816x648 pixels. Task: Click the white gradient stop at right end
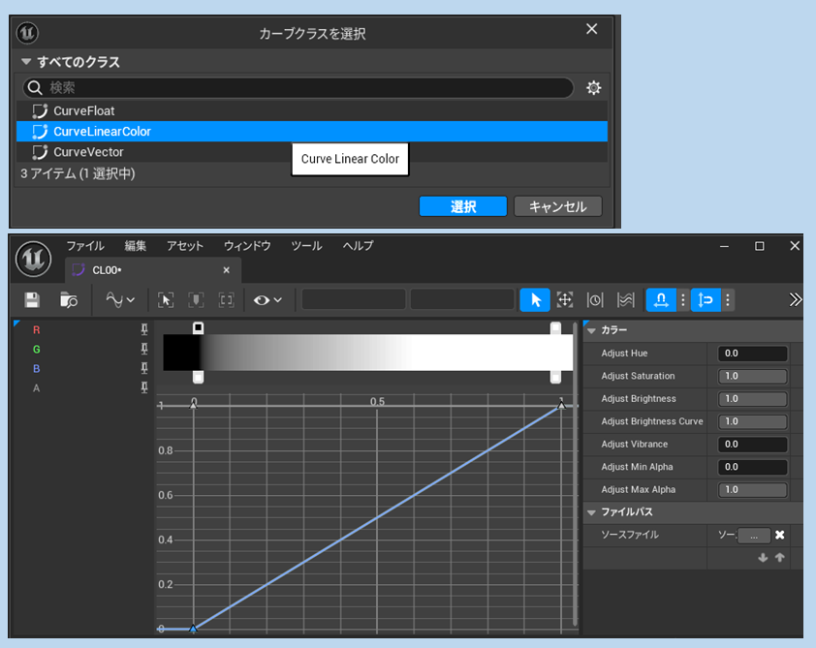555,329
